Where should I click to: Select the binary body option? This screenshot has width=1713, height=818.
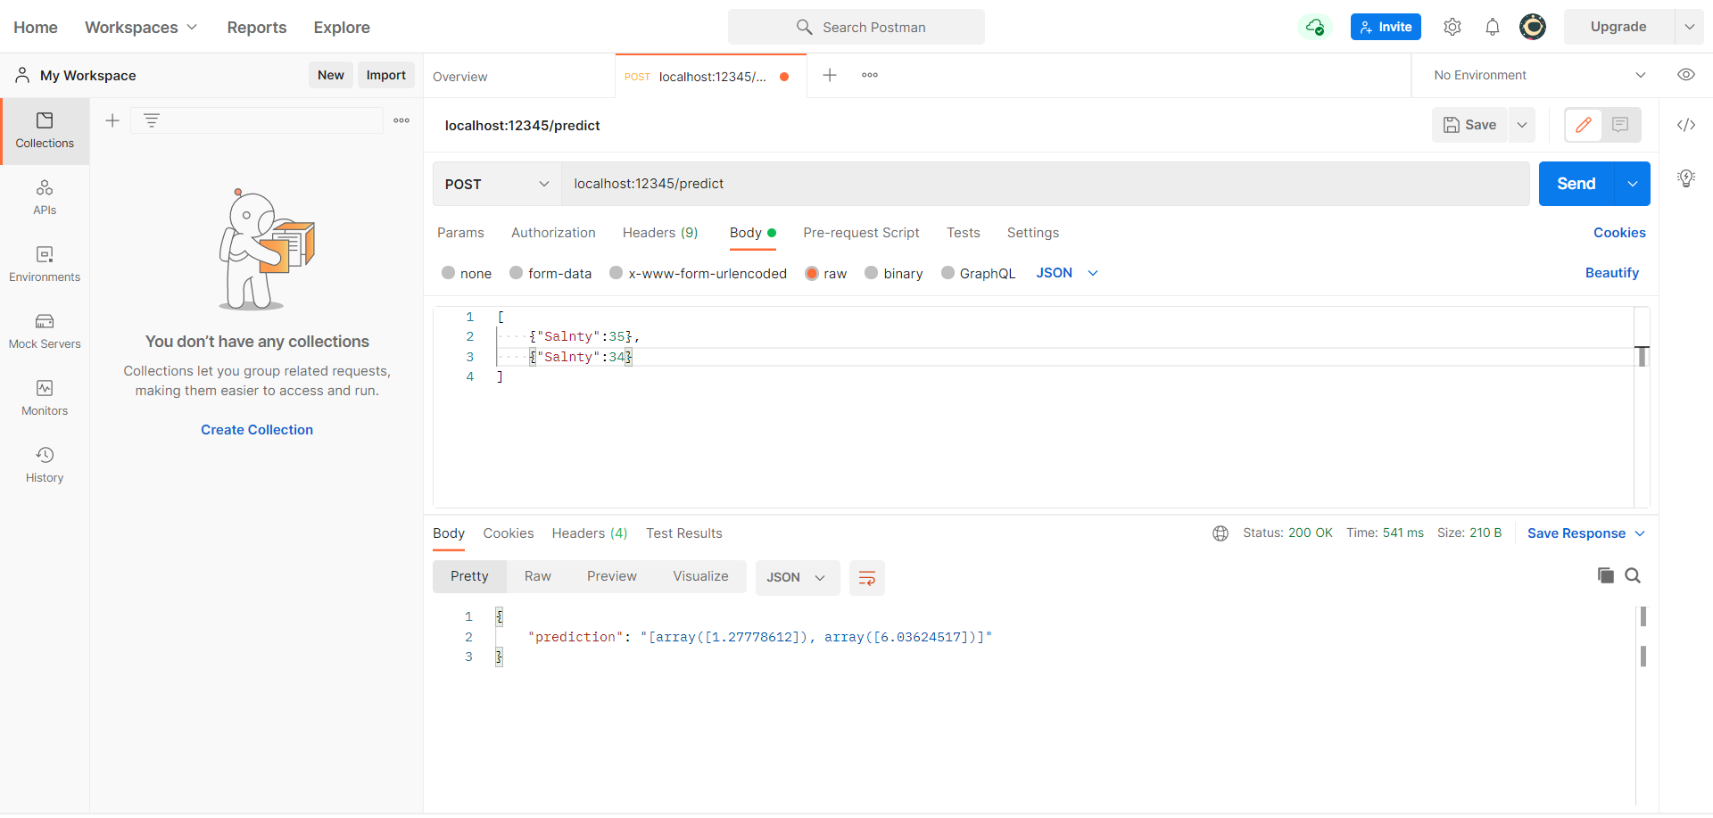872,273
